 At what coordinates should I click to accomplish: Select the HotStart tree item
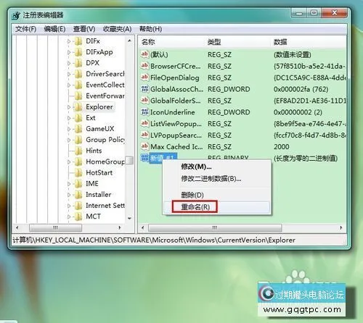(x=99, y=173)
